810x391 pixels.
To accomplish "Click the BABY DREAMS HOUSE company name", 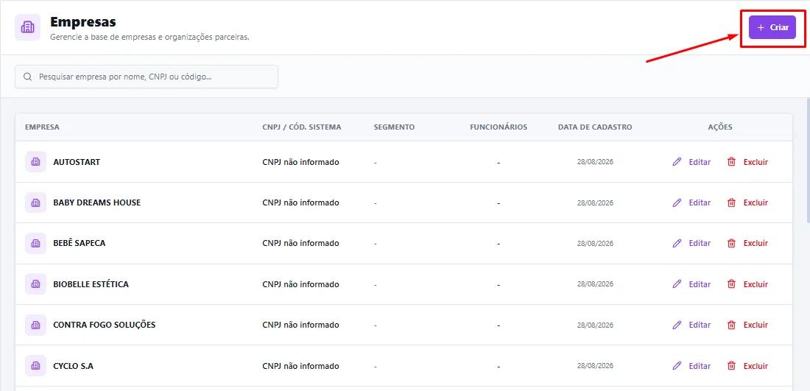I will coord(96,202).
